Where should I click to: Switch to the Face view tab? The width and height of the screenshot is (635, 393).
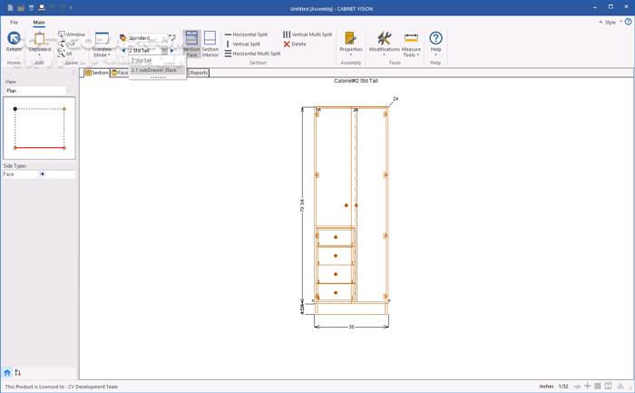coord(120,73)
